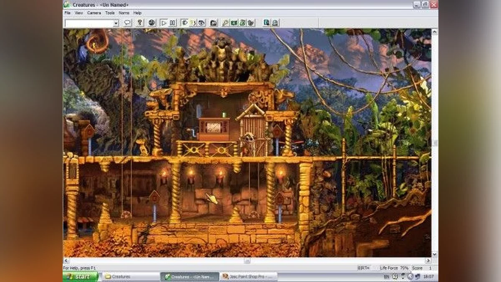The width and height of the screenshot is (501, 282).
Task: Toggle the pause button in toolbar
Action: pos(172,23)
